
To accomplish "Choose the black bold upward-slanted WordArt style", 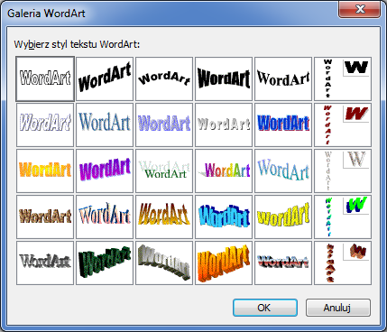I will (x=105, y=78).
